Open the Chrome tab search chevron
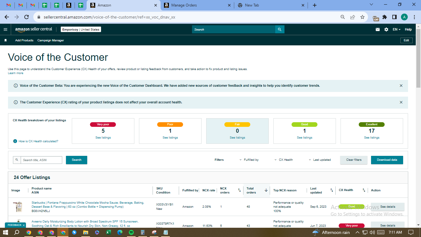The image size is (421, 237). [x=371, y=5]
